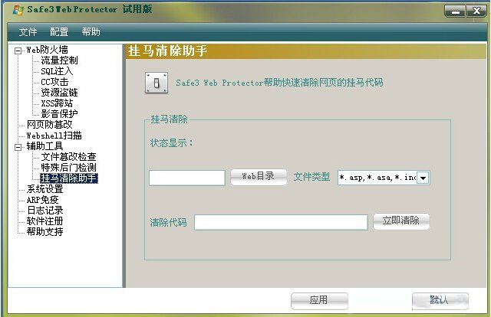491x317 pixels.
Task: Open the 配置 menu
Action: (59, 31)
